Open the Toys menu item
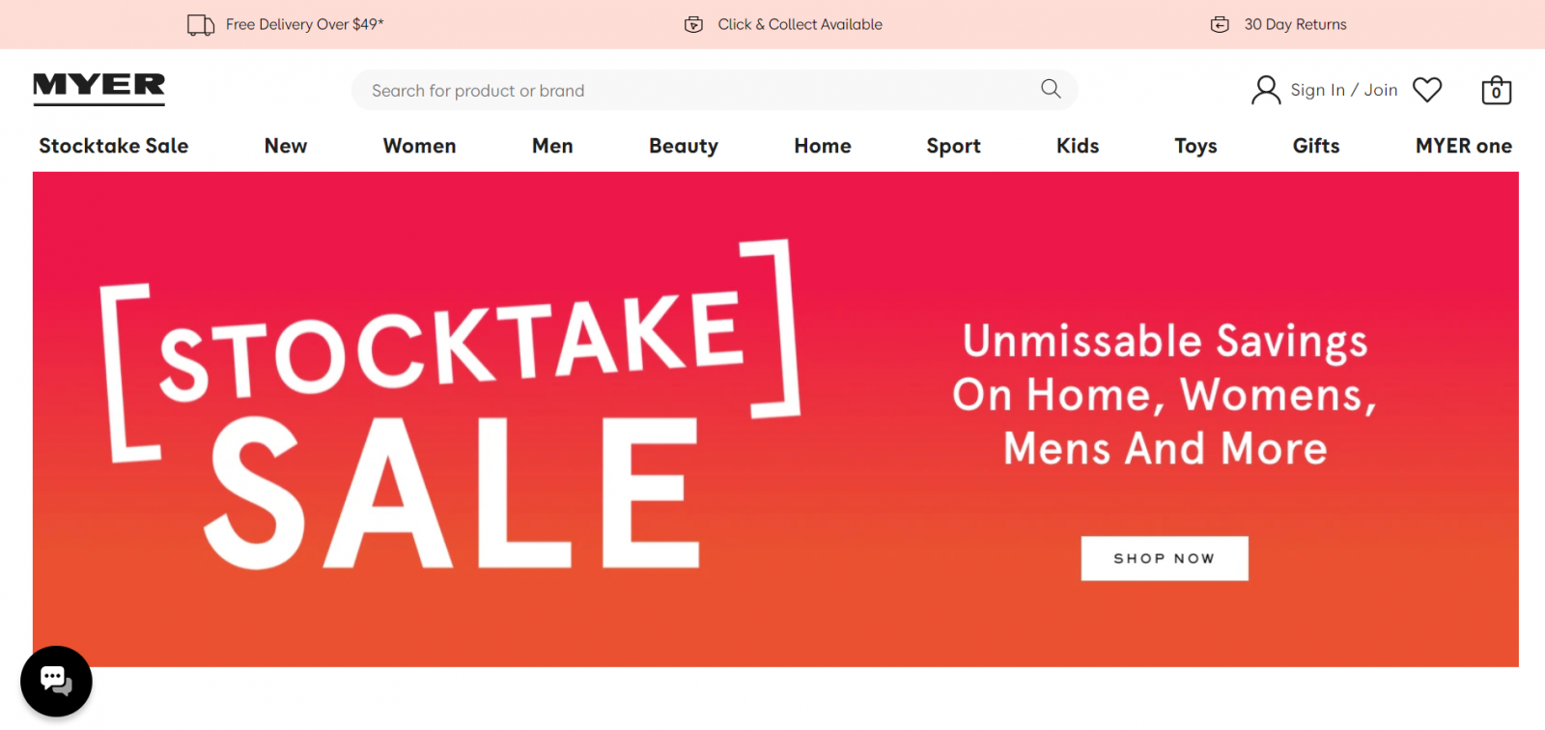The width and height of the screenshot is (1545, 730). (x=1195, y=146)
